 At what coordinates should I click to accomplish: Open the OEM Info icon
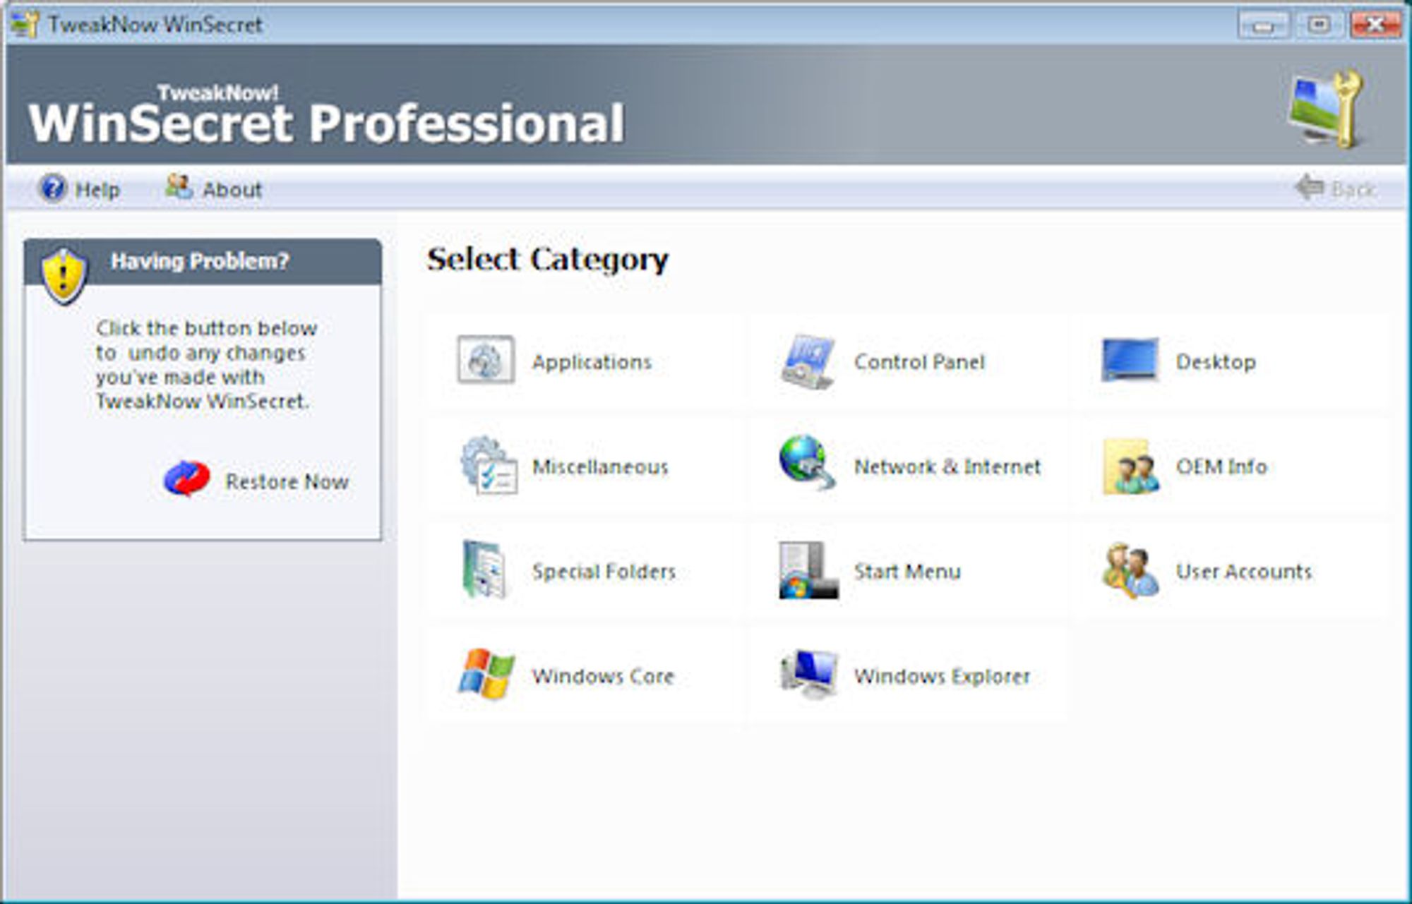[x=1130, y=466]
